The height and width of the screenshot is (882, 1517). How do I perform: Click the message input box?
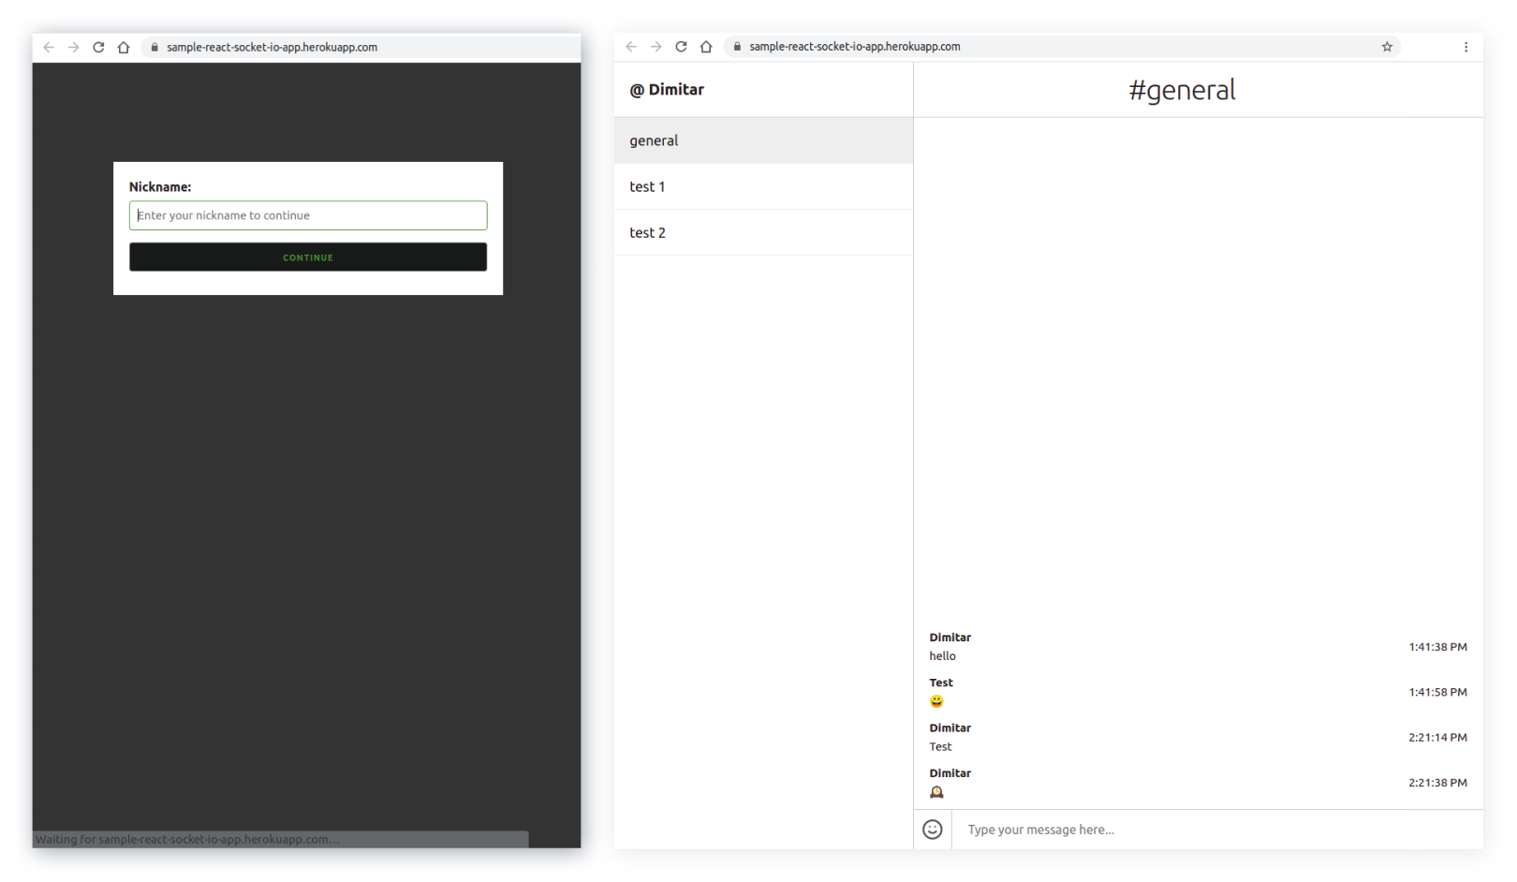1216,830
